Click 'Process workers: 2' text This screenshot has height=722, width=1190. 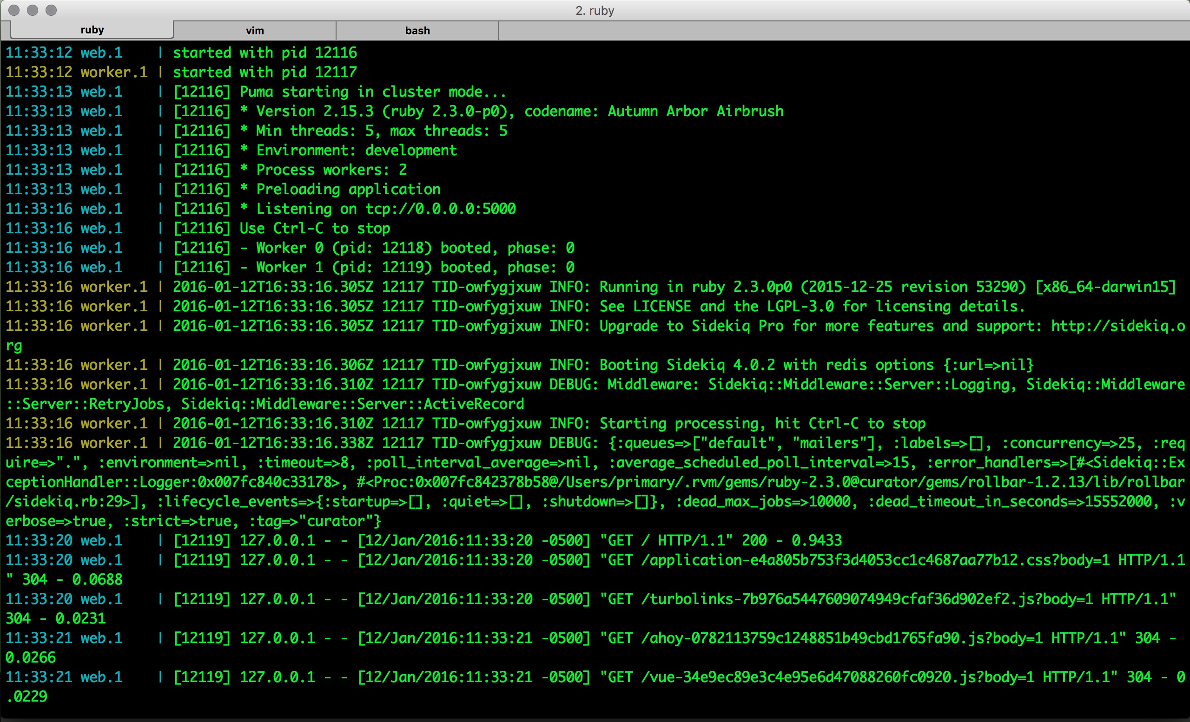331,170
